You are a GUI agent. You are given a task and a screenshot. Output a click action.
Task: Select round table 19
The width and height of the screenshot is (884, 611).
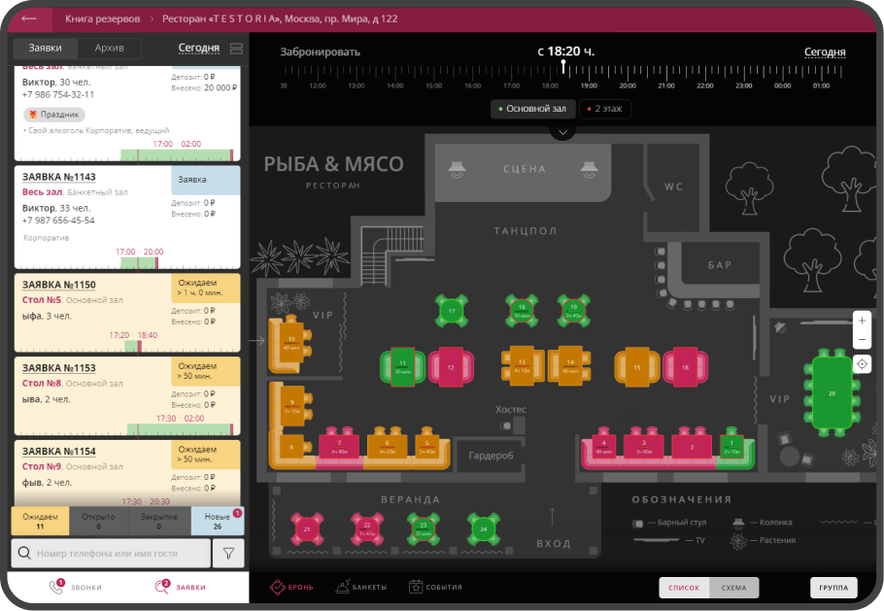pyautogui.click(x=573, y=311)
